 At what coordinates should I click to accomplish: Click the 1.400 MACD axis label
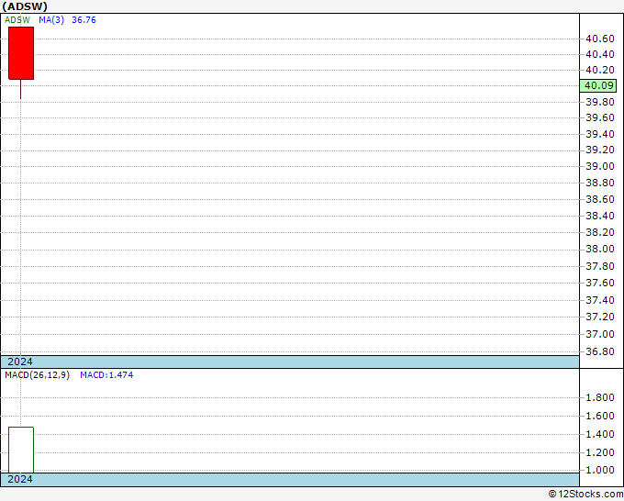600,434
